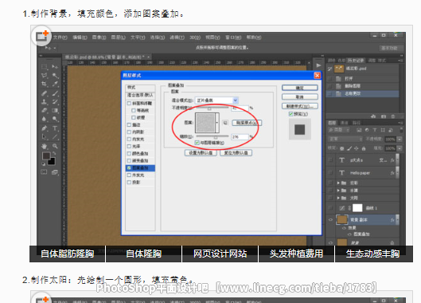Viewport: 421px width, 303px height.
Task: Check the 投影 style checkbox
Action: click(129, 182)
